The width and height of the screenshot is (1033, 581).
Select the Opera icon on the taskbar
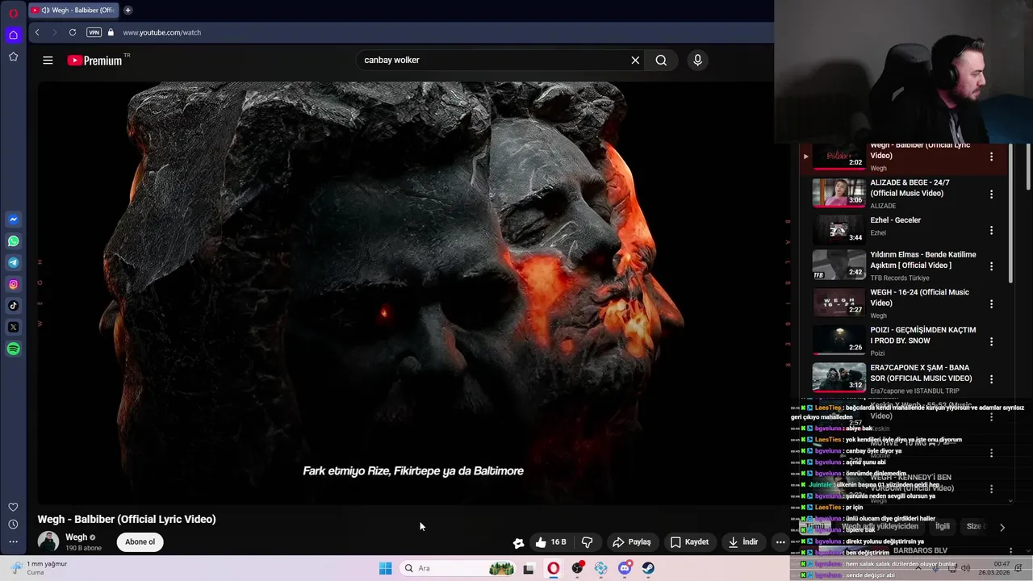coord(553,568)
